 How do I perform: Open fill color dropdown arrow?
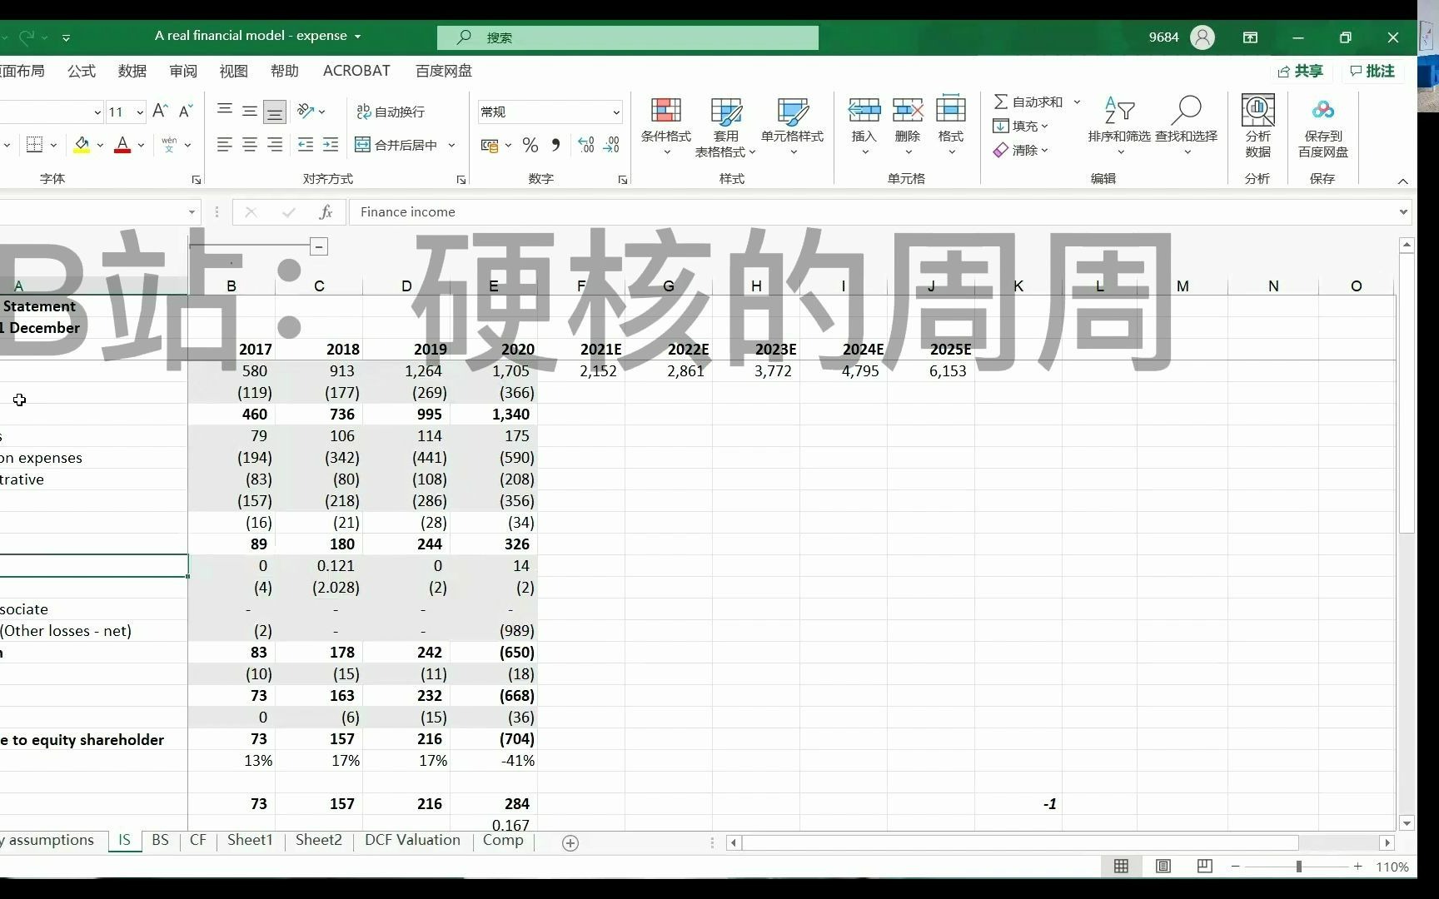pos(100,145)
